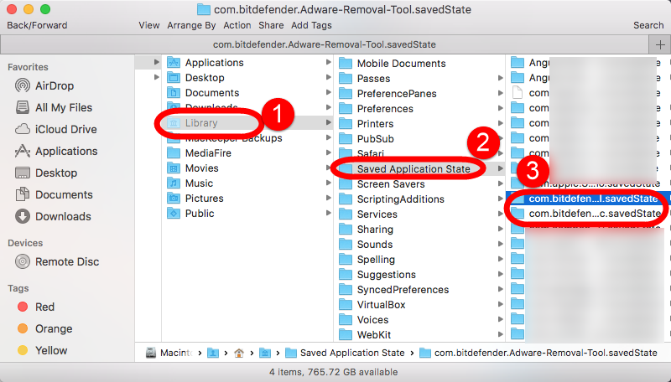Click Macintosh HD in path bar
Screen dimensions: 671x382
click(x=169, y=353)
